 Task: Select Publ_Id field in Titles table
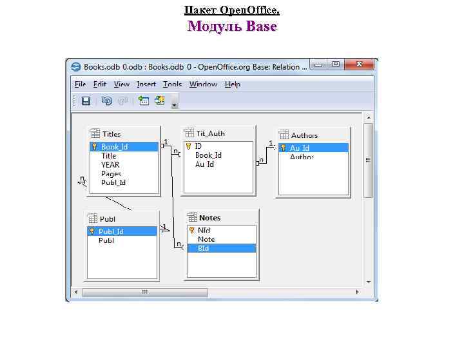(124, 182)
